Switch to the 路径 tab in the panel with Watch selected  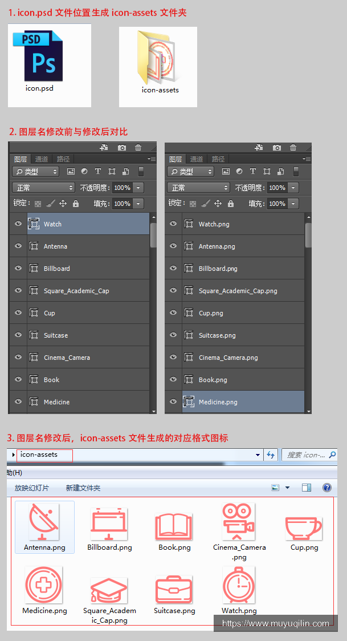point(63,159)
